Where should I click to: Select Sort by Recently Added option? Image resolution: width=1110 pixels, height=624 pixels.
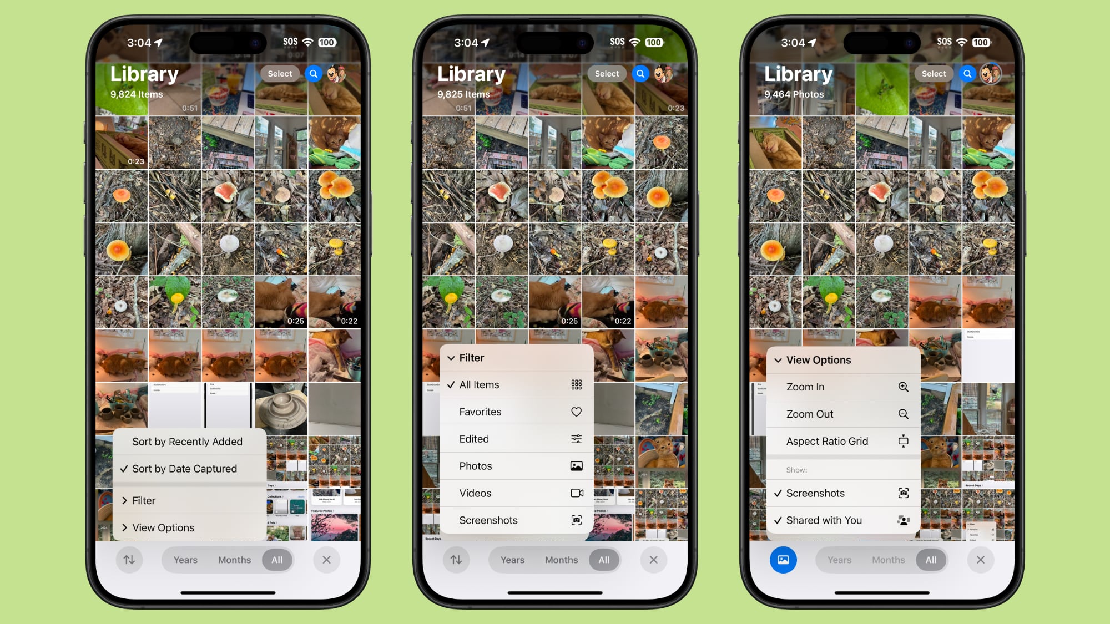pyautogui.click(x=187, y=440)
